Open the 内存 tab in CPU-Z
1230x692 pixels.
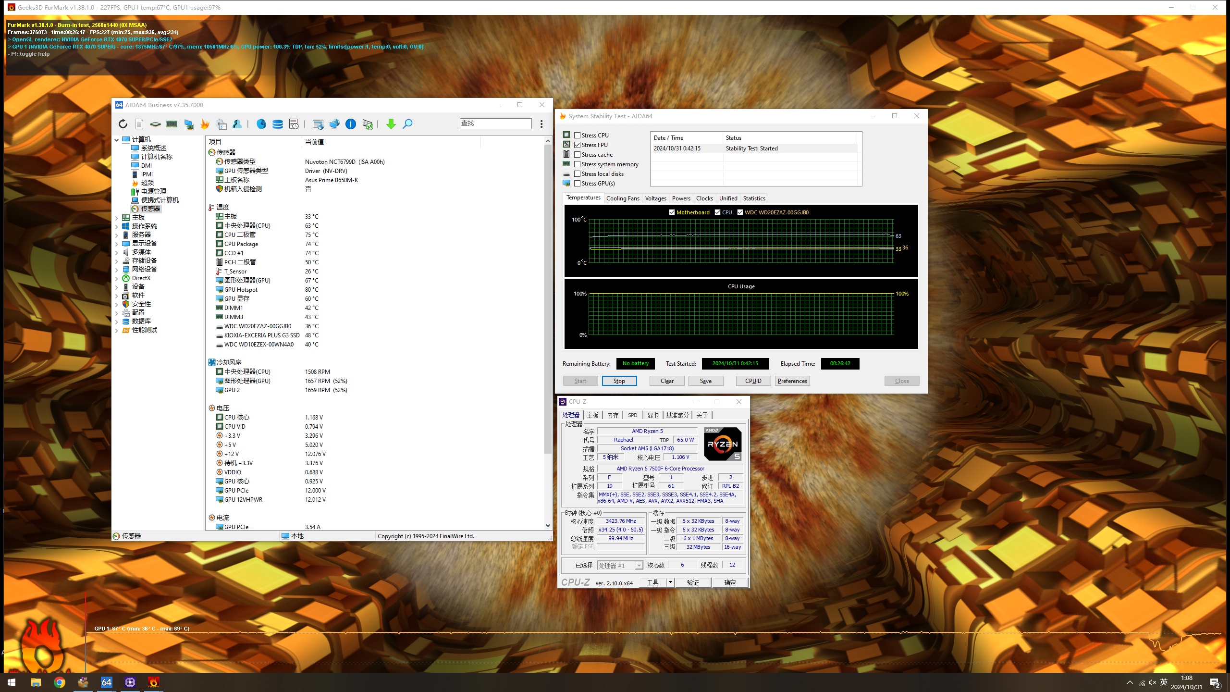[613, 415]
